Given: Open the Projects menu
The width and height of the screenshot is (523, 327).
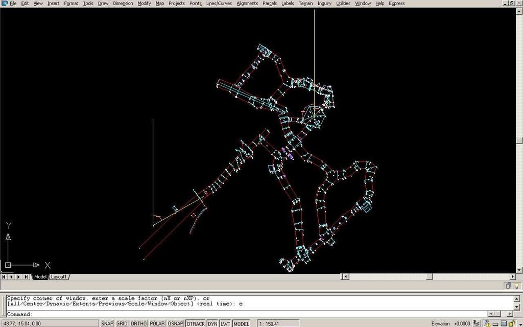Looking at the screenshot, I should point(176,4).
